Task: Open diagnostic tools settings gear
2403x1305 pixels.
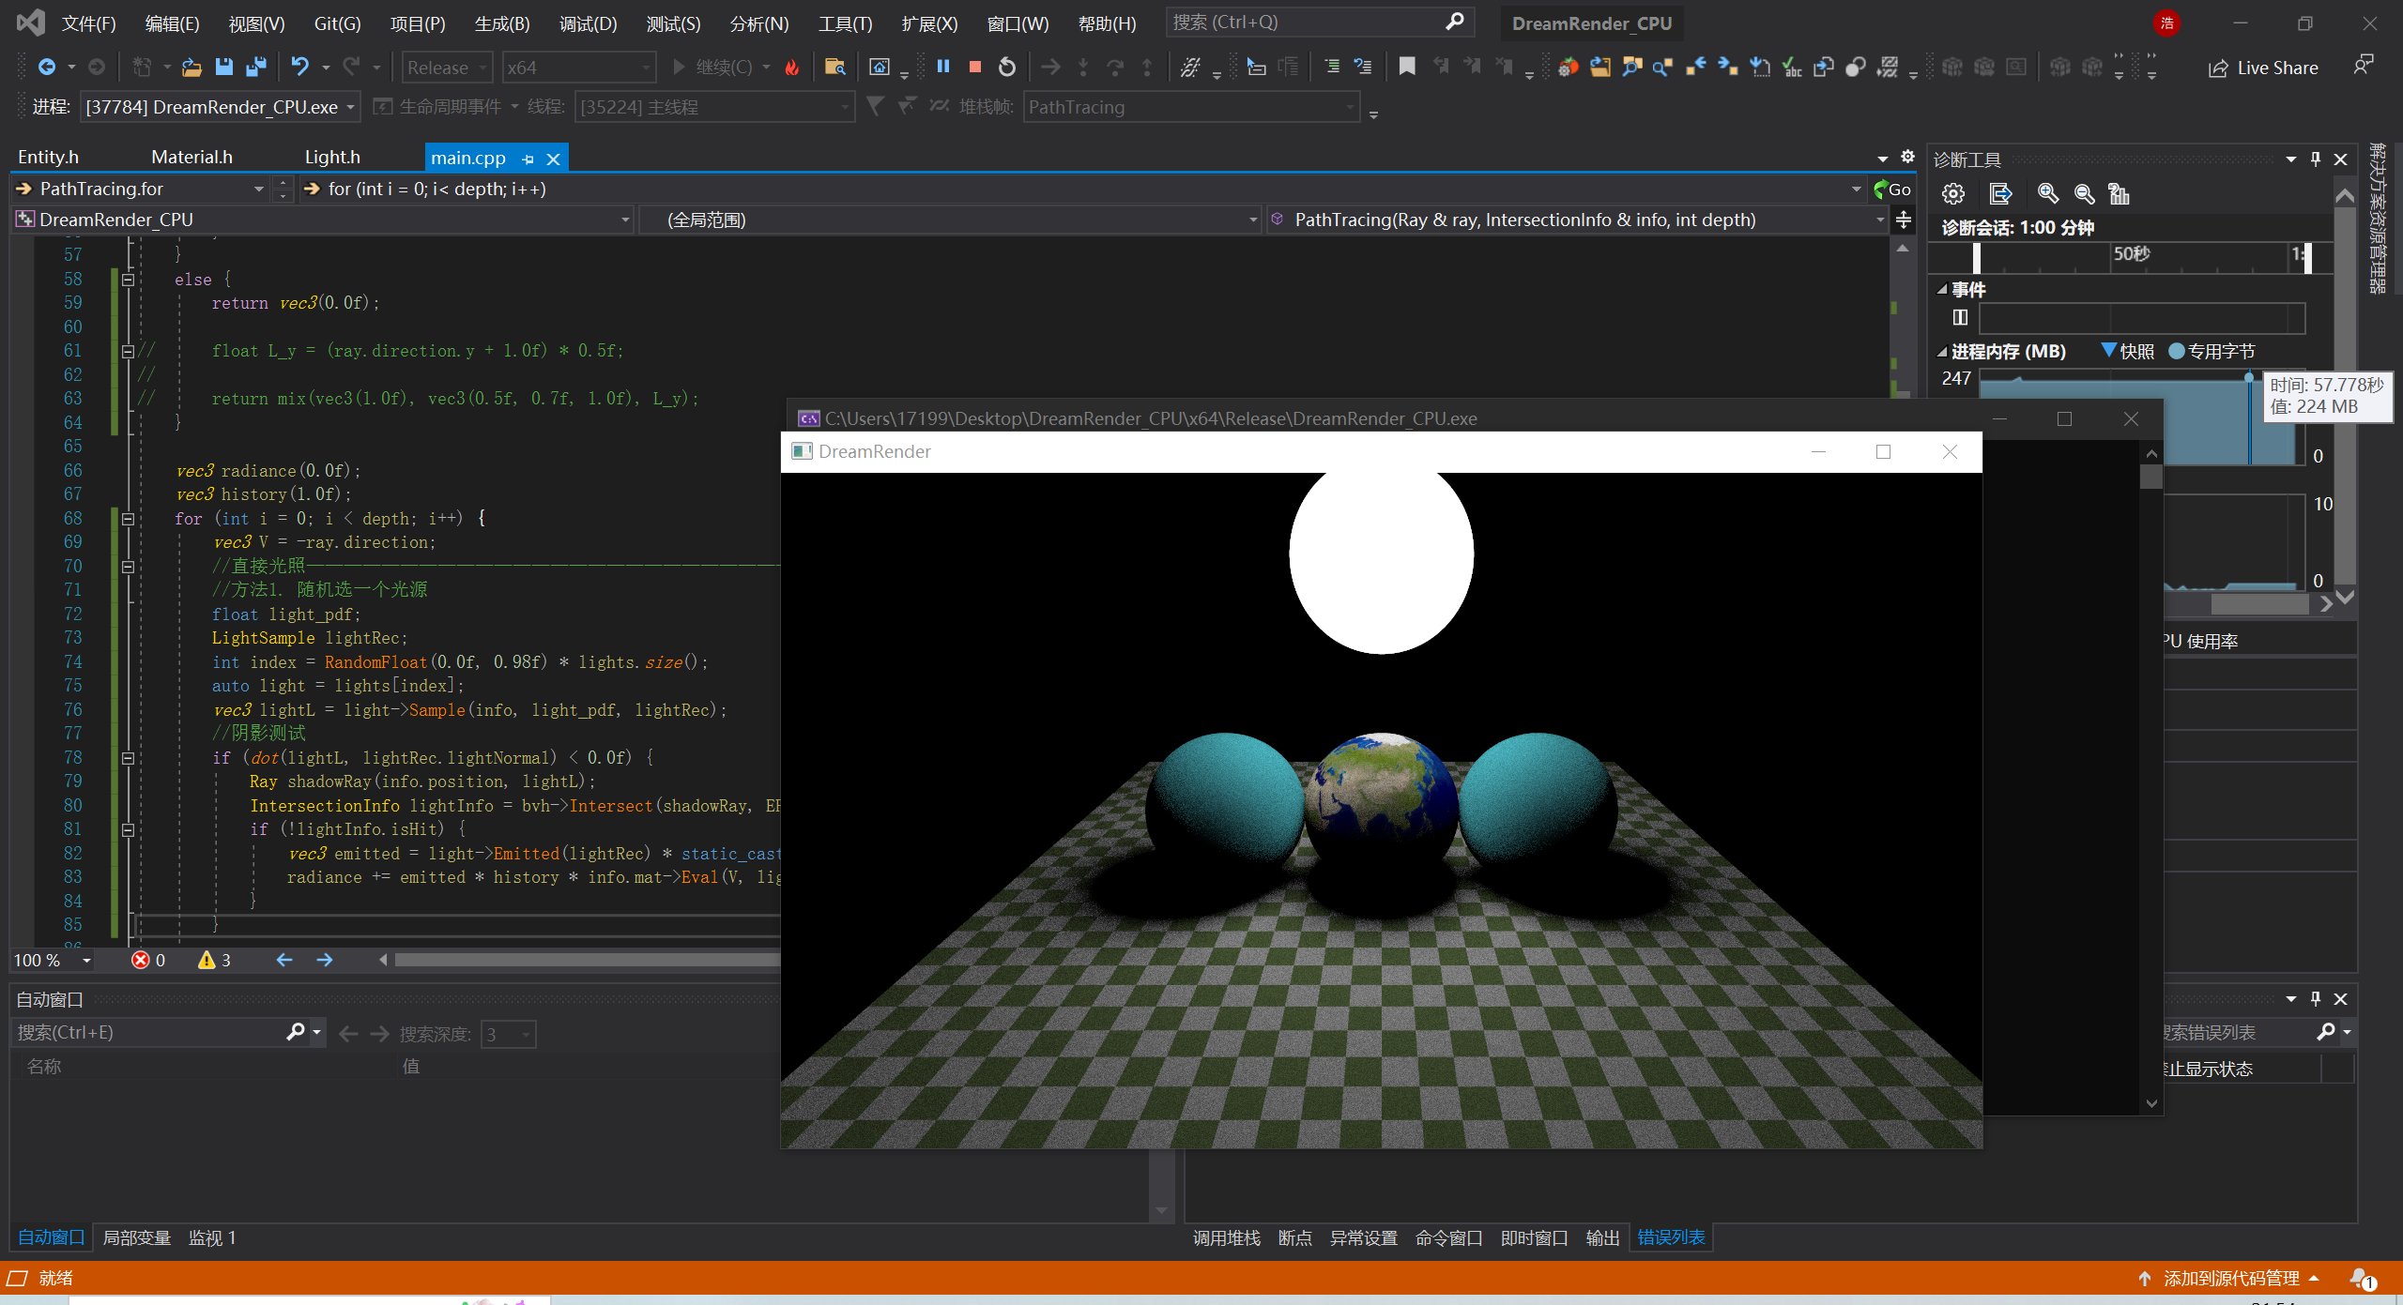Action: coord(1953,193)
